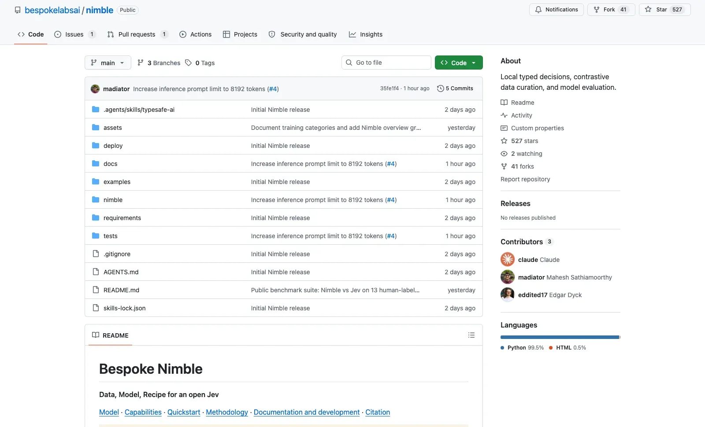Open the #4 link in the docs row
The width and height of the screenshot is (705, 427).
[x=391, y=164]
